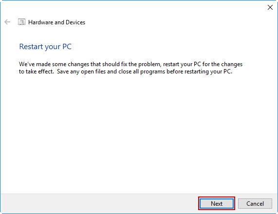Click Next to restart the PC
Viewport: 278px width, 214px height.
click(217, 204)
